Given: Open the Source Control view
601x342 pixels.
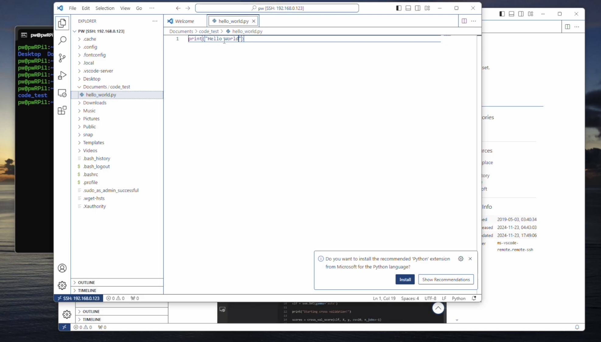Looking at the screenshot, I should click(x=62, y=58).
